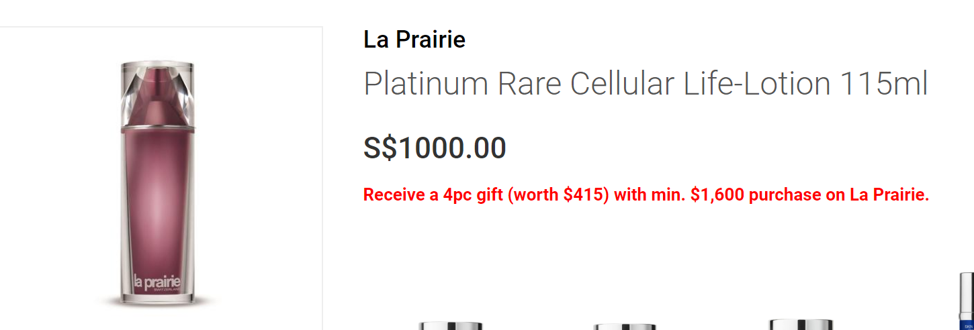
Task: Select the first silver-lidded jar thumbnail
Action: tap(451, 325)
